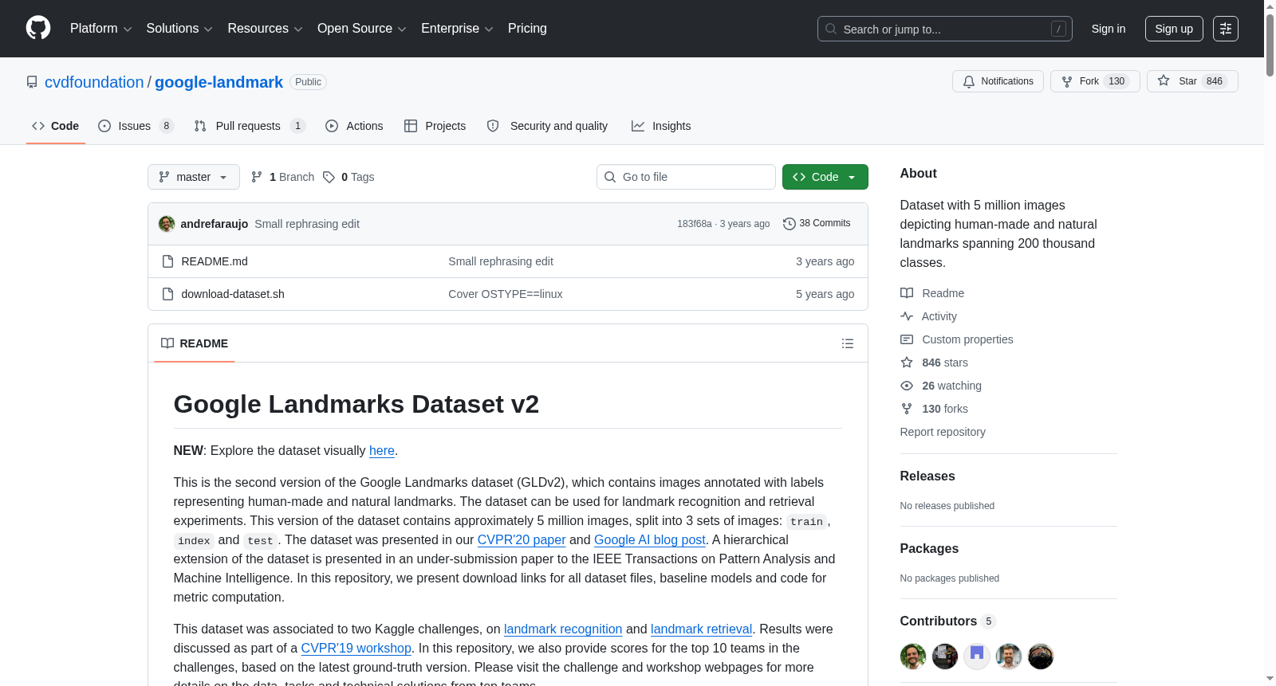Click the Custom properties icon
Viewport: 1276px width, 686px height.
click(x=907, y=339)
